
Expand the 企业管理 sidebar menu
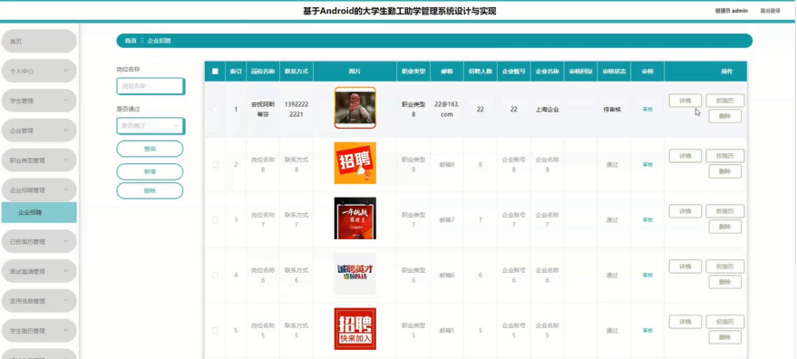39,131
